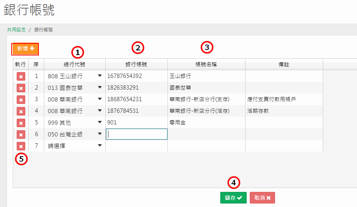Click account name 華南銀行-新店分行(活存)
Viewport: 357px width, 207px height.
pos(199,111)
